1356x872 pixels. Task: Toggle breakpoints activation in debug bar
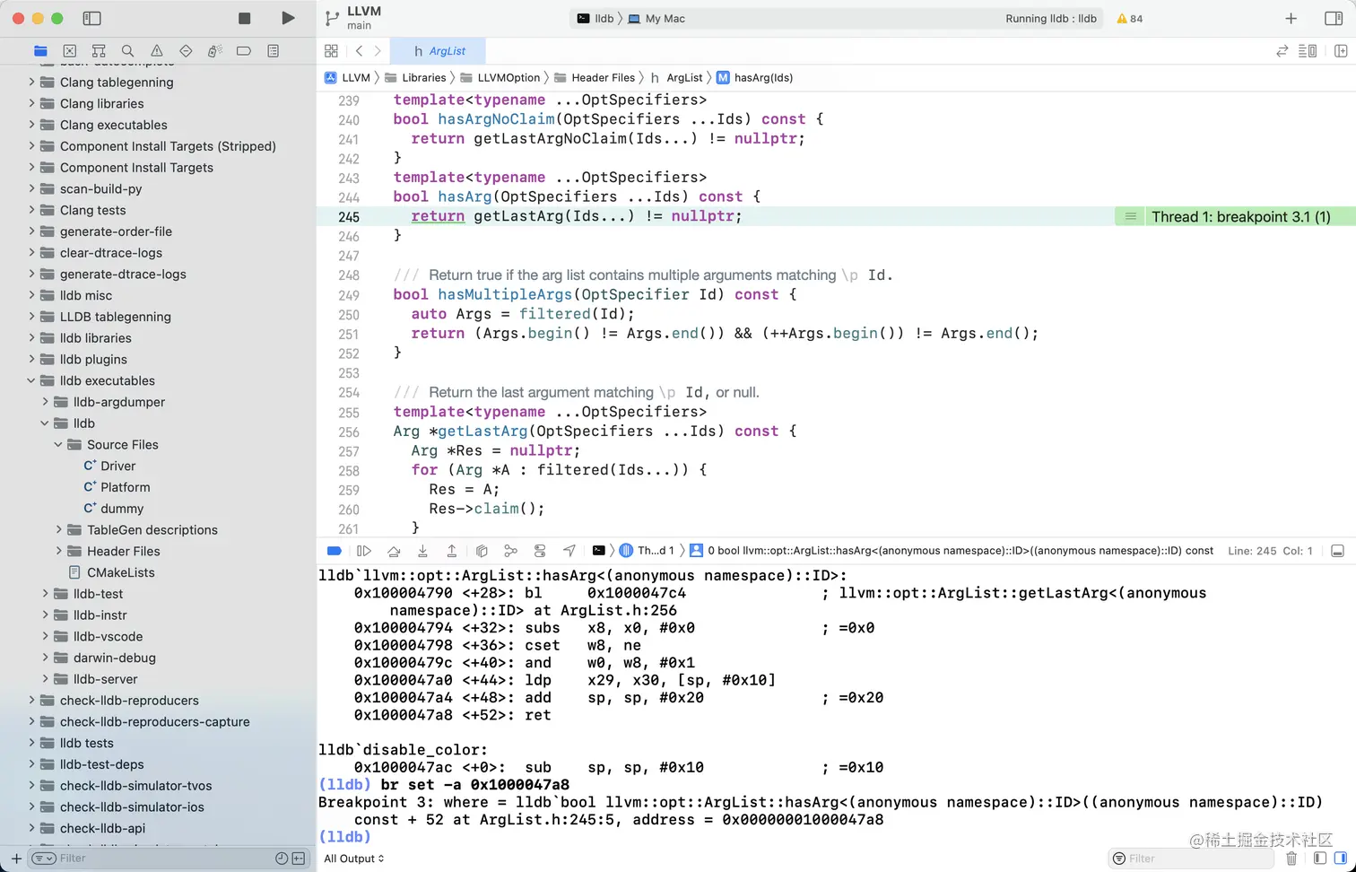pyautogui.click(x=335, y=551)
